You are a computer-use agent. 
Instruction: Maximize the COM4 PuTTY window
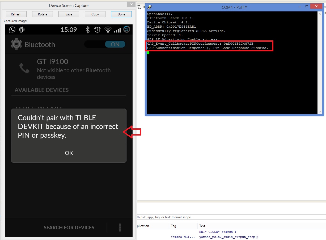pos(307,6)
